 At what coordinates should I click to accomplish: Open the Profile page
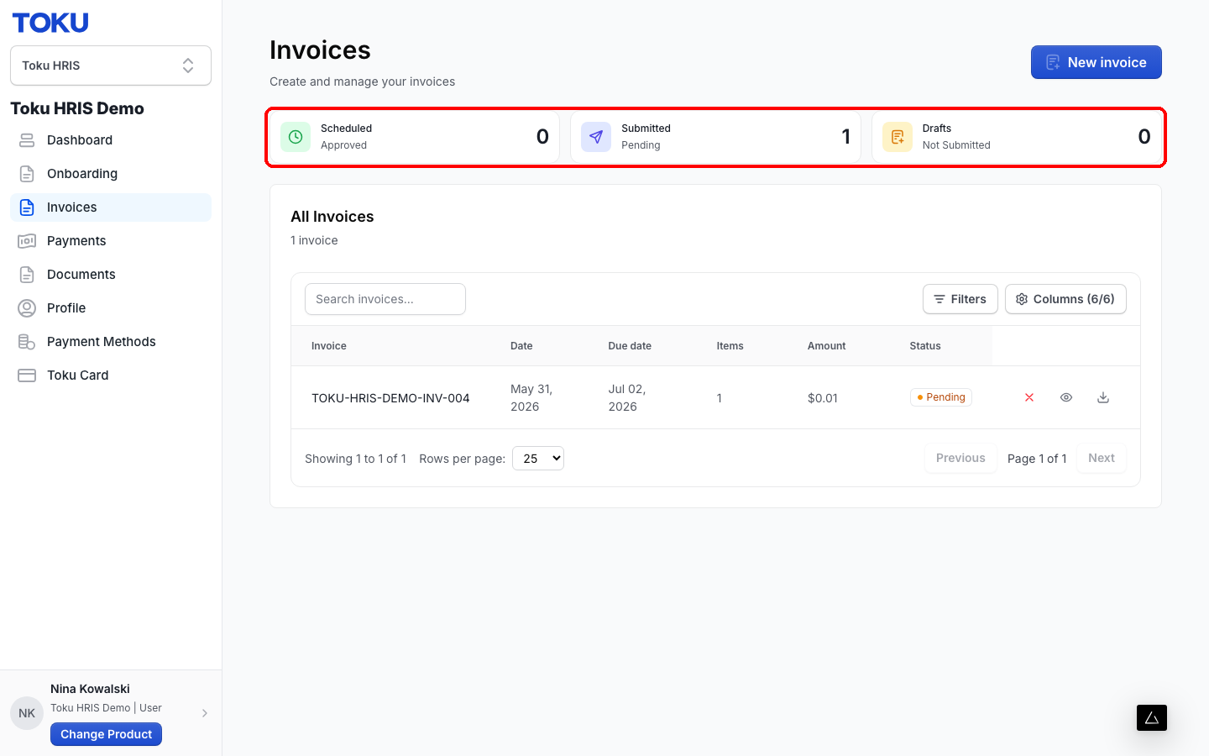[x=111, y=308]
